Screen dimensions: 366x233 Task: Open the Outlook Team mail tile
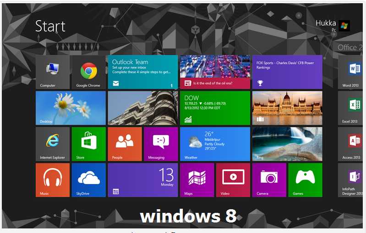click(143, 72)
